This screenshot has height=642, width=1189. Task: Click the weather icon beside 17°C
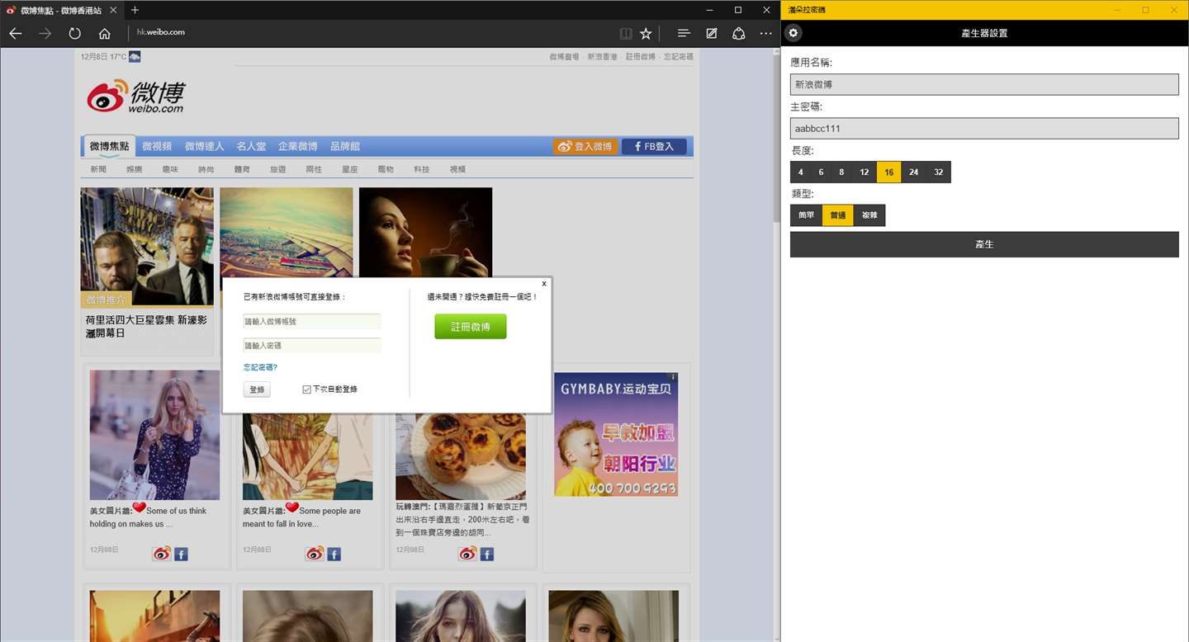click(135, 56)
